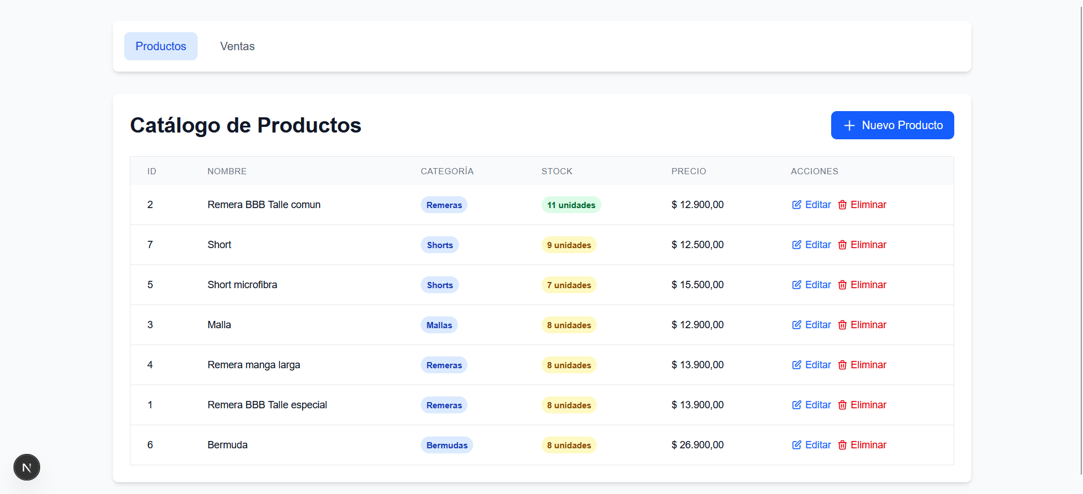
Task: Click the trash icon in the Short row
Action: 842,245
